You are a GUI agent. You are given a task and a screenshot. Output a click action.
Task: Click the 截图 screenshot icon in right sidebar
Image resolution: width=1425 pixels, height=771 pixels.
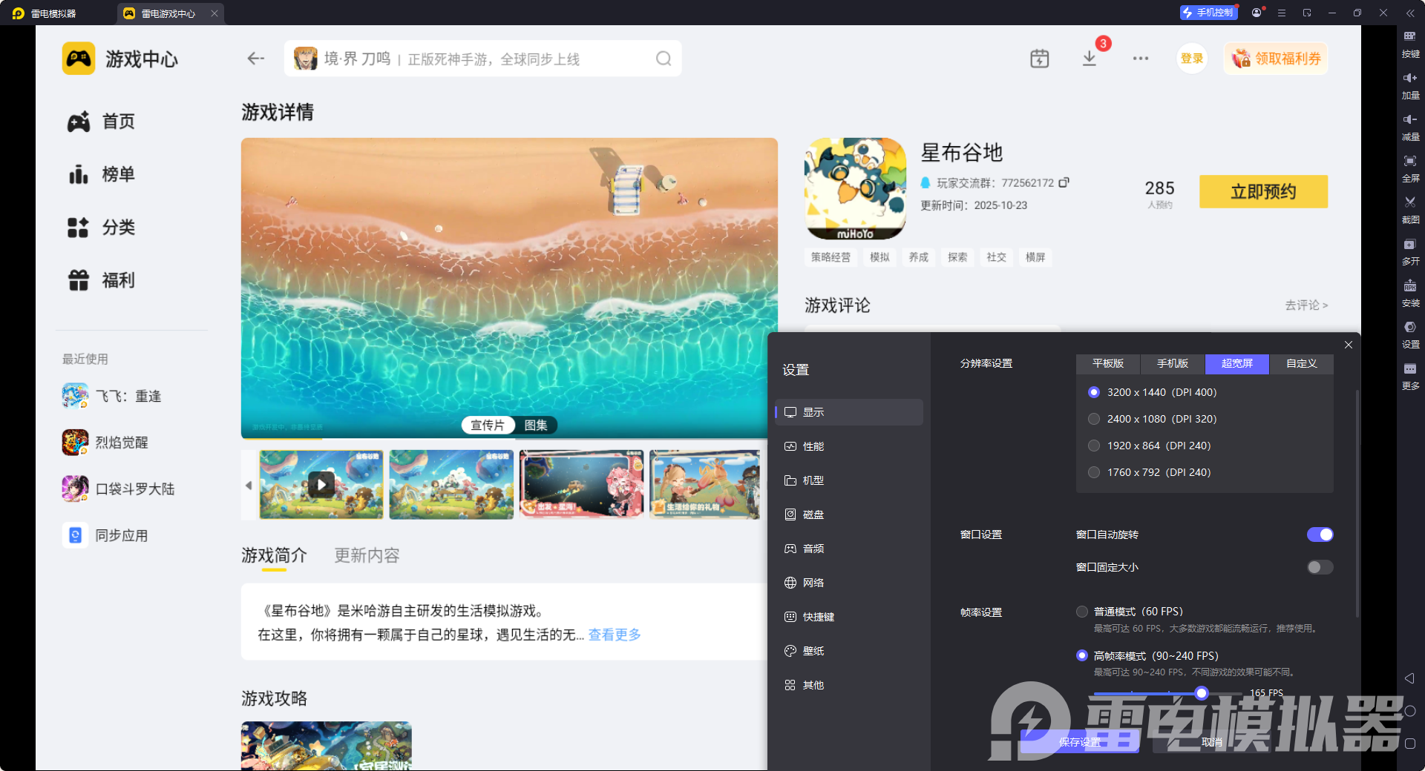point(1410,210)
